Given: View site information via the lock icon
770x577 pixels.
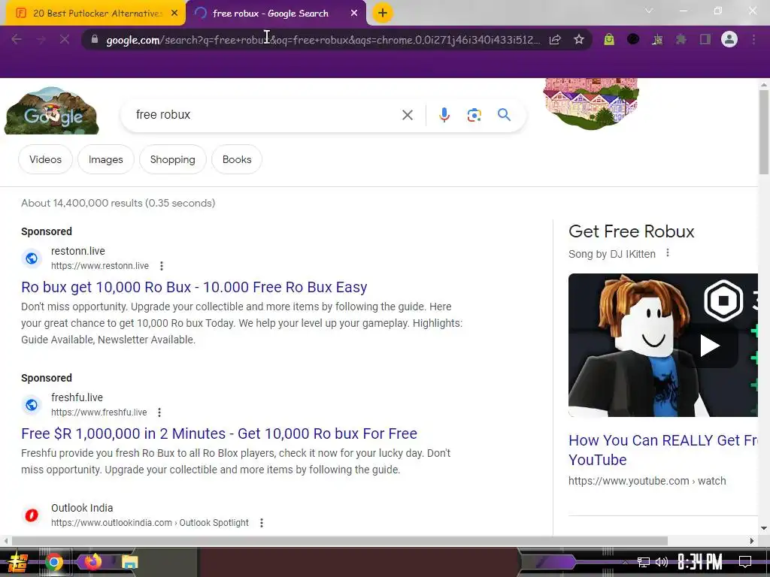Looking at the screenshot, I should 95,39.
